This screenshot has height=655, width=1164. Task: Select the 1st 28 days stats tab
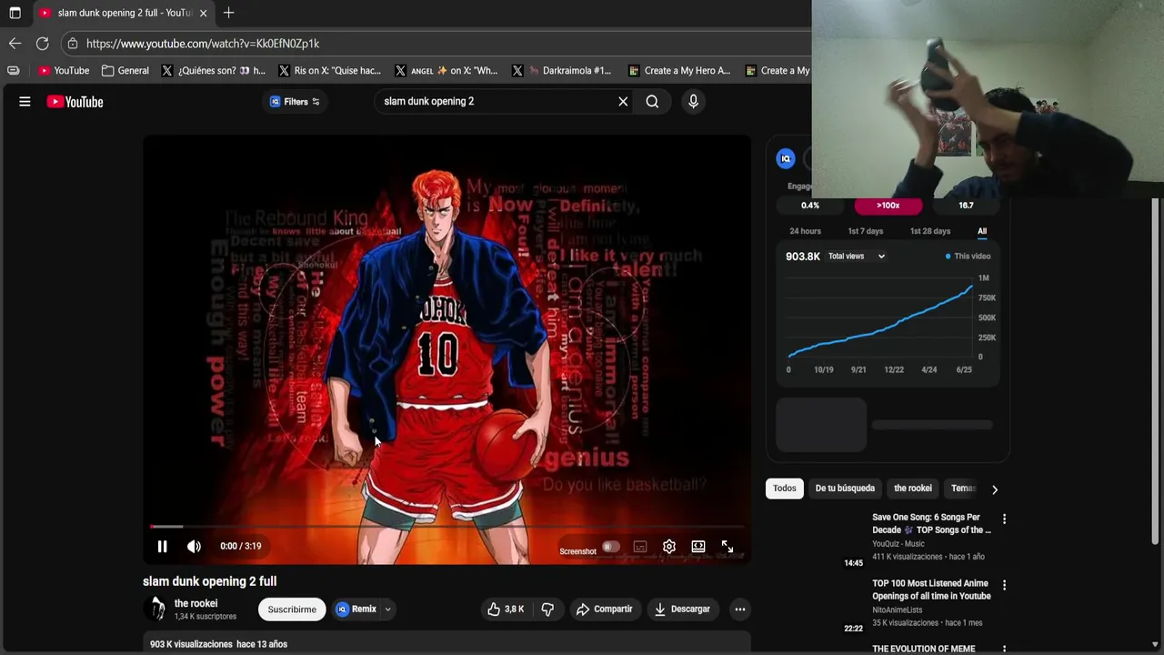929,231
